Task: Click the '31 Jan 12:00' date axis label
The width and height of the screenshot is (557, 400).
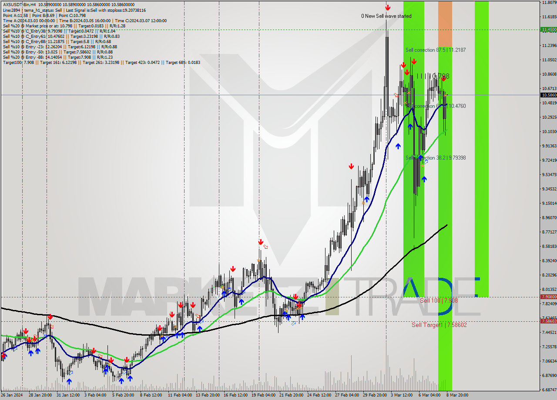Action: click(68, 395)
